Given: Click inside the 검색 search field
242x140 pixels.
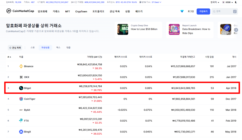Looking at the screenshot, I should 224,11.
